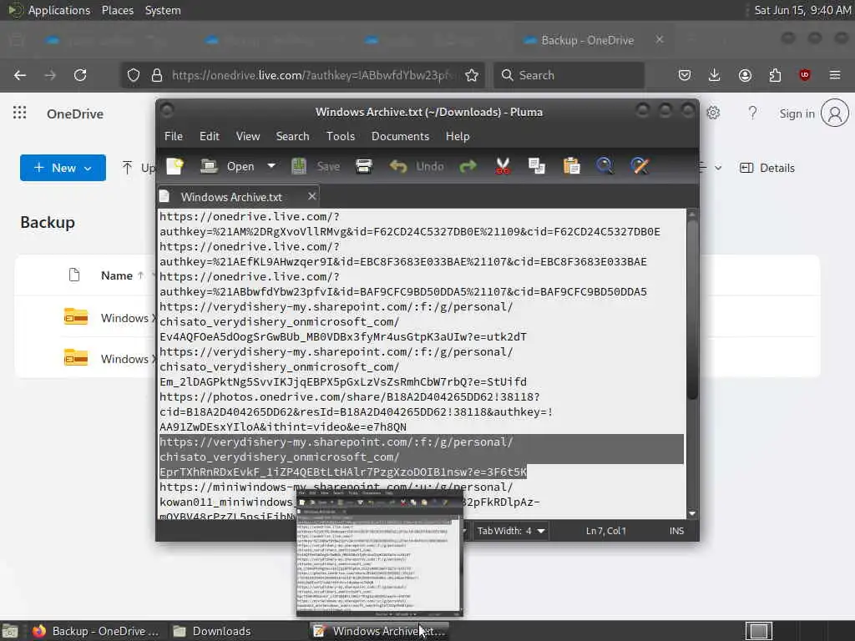
Task: Click the Firefox forward arrow
Action: tap(50, 75)
